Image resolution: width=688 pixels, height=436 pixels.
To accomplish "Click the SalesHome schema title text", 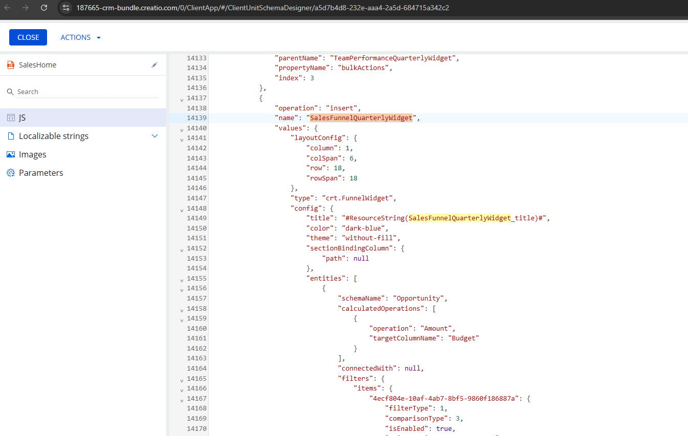I will pyautogui.click(x=37, y=65).
